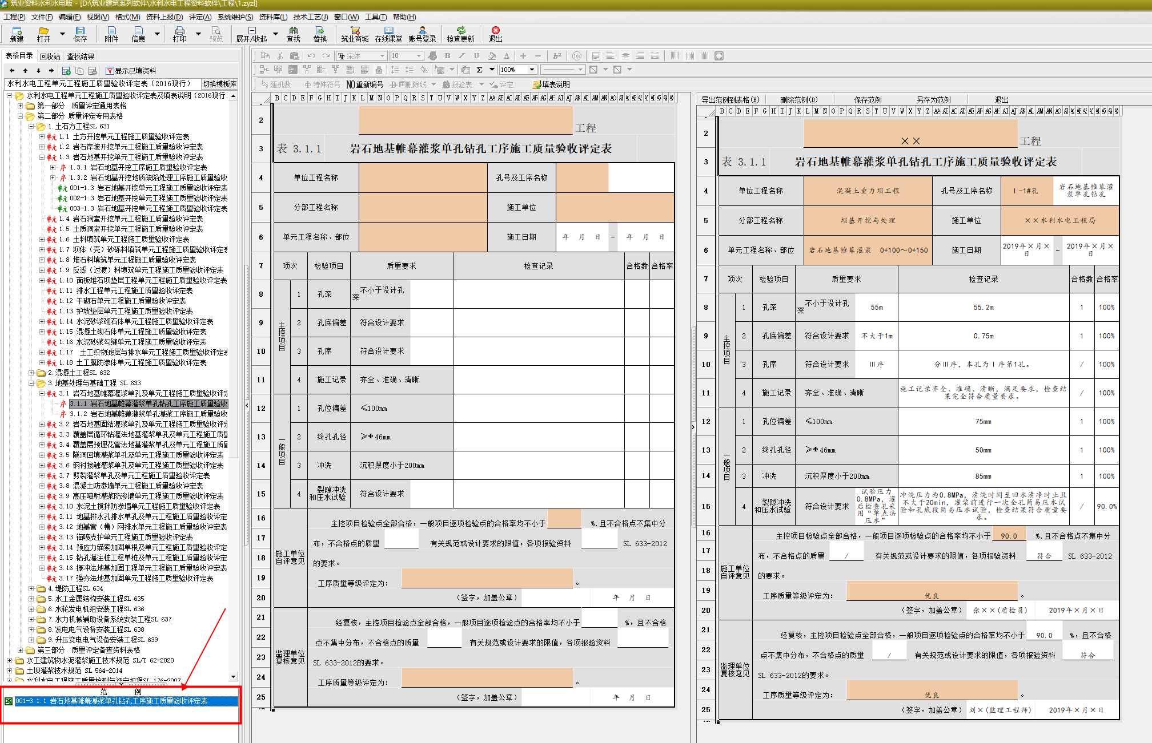Open the 打开 dropdown arrow
The height and width of the screenshot is (743, 1152).
(x=63, y=34)
